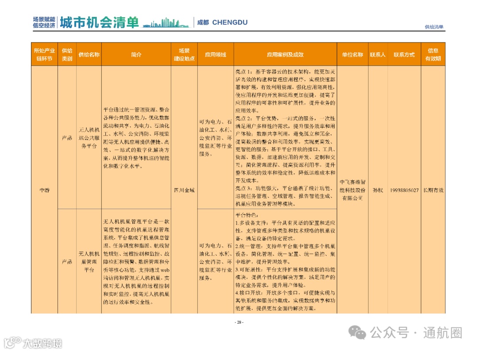
Task: Click the 无人机机巡公共服务平台 name cell
Action: tap(89, 138)
